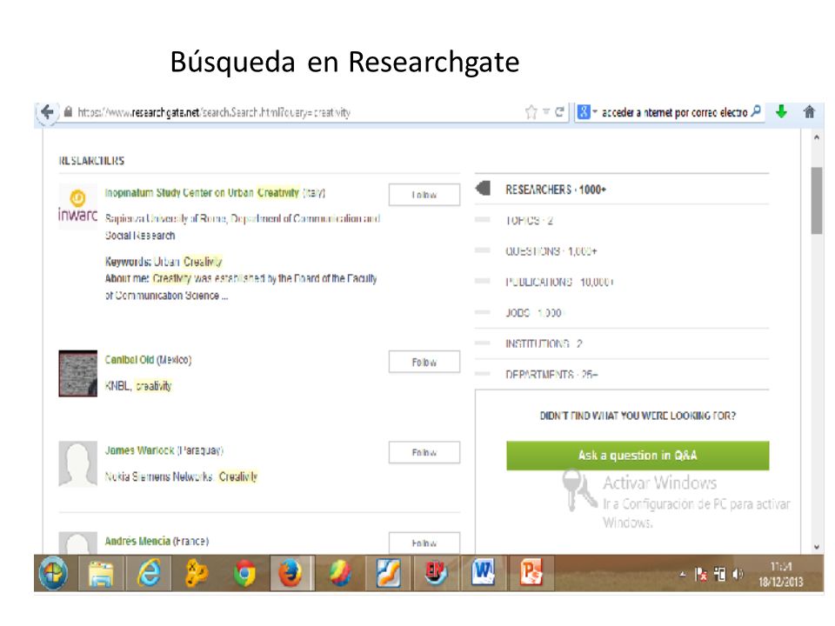Click 'Keywords: Urban Creativity' text
Viewport: 835px width, 626px height.
164,262
